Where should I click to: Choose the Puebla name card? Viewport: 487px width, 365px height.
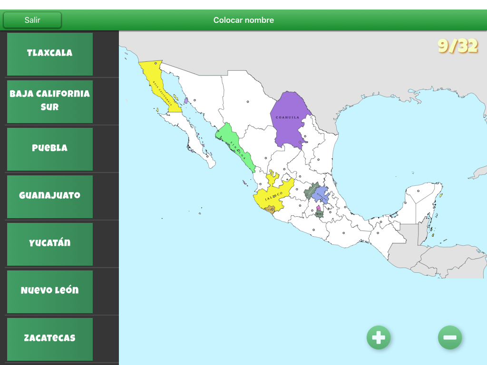[x=49, y=149]
